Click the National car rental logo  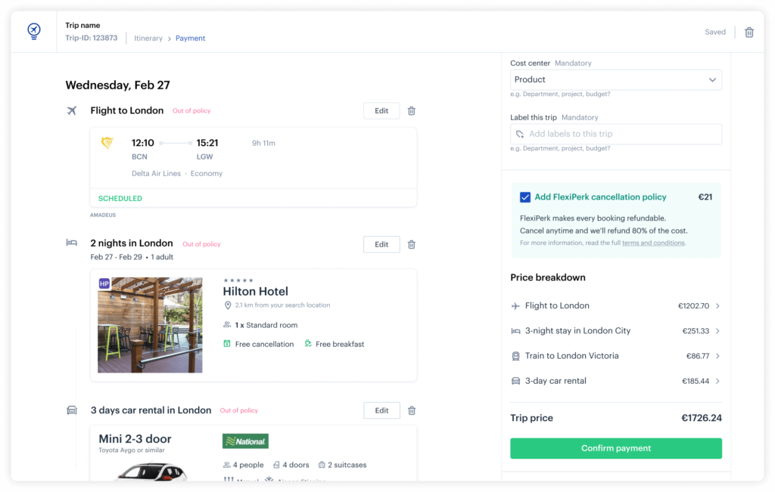[245, 441]
